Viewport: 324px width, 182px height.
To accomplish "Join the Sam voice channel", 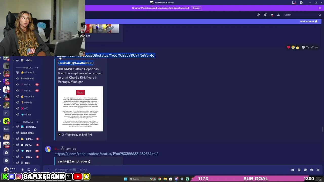I will point(27,115).
